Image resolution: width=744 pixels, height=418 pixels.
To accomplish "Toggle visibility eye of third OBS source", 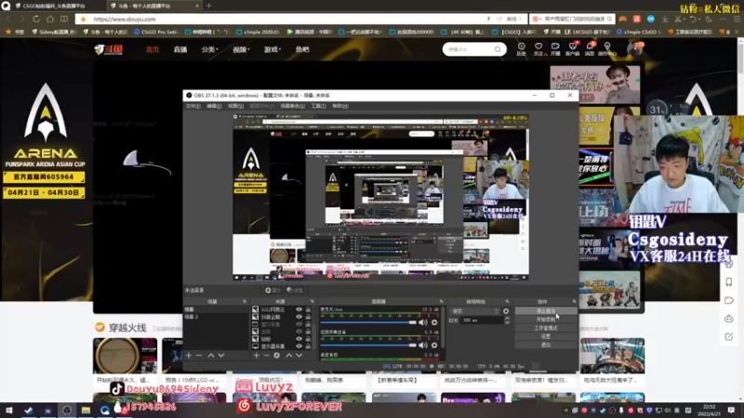I will click(299, 324).
